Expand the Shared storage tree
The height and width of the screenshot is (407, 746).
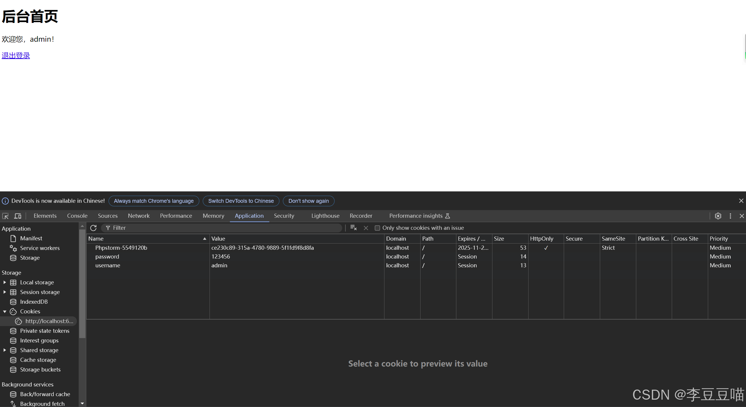[x=5, y=350]
